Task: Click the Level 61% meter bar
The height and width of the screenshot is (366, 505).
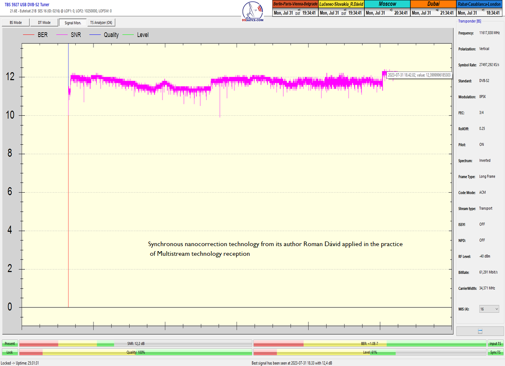Action: (x=369, y=352)
